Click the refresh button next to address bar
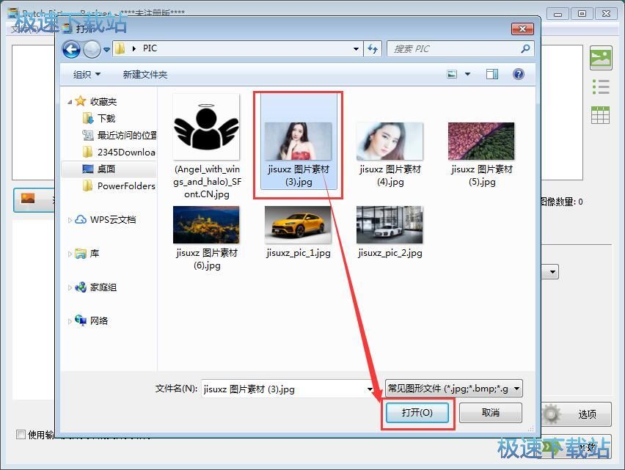Screen dimensions: 625x470 coord(373,49)
